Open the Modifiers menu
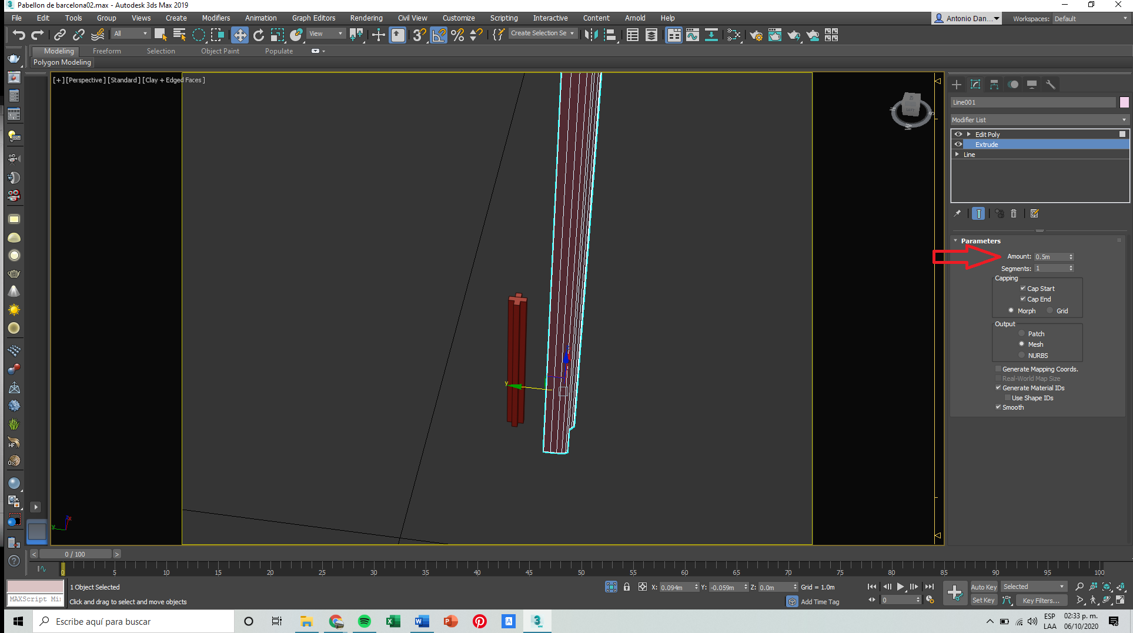The height and width of the screenshot is (633, 1133). click(x=216, y=18)
